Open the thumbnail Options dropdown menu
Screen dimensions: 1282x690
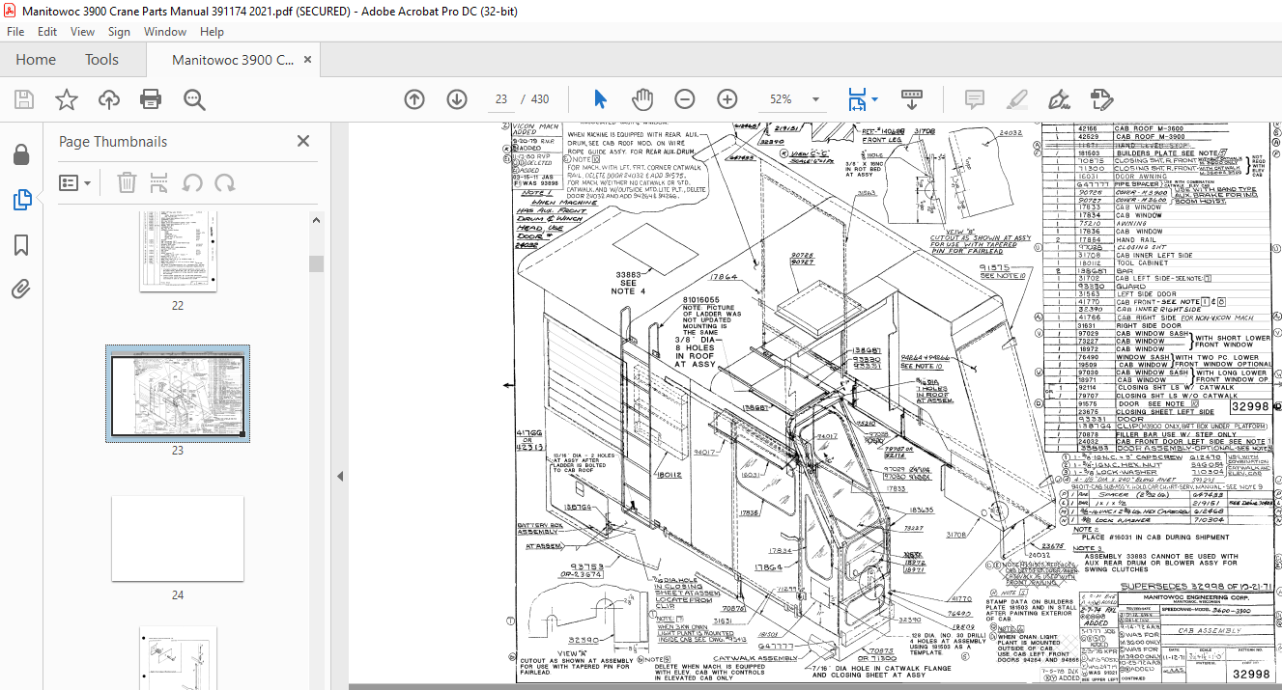click(74, 182)
